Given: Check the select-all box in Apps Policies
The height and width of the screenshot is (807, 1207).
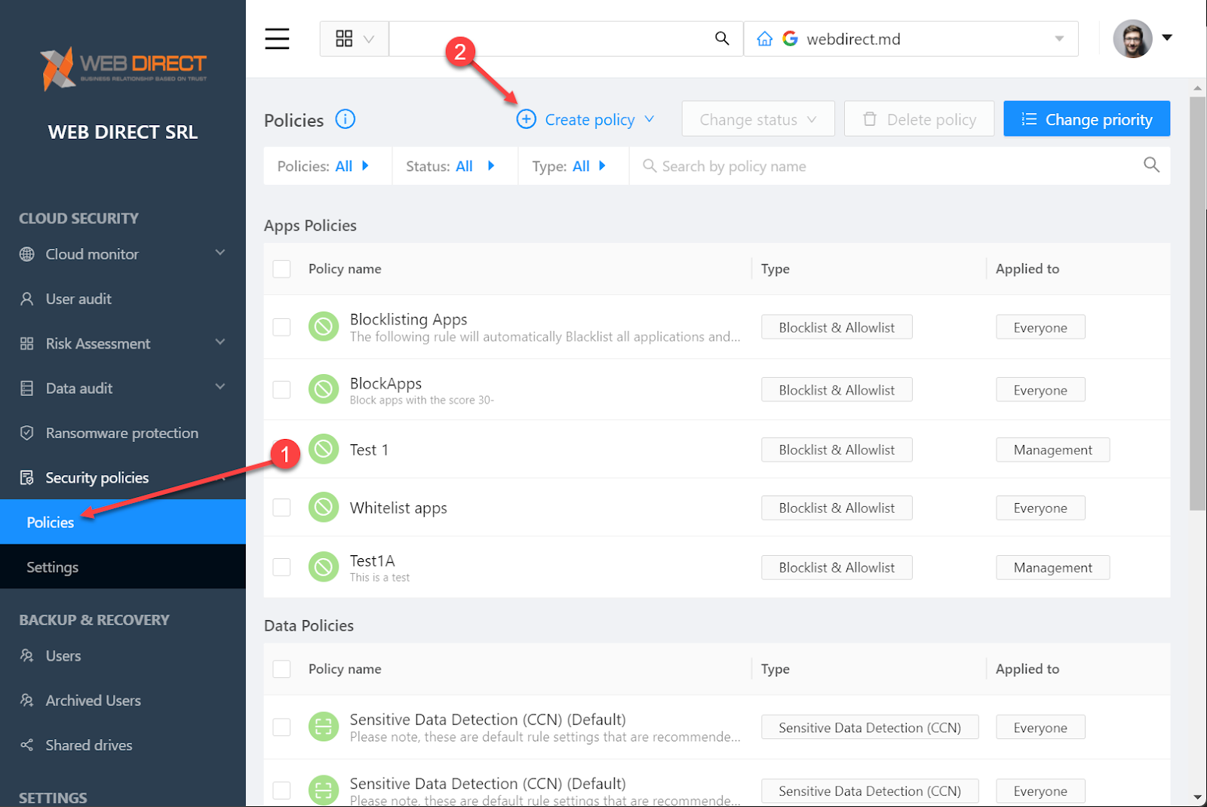Looking at the screenshot, I should pyautogui.click(x=281, y=268).
